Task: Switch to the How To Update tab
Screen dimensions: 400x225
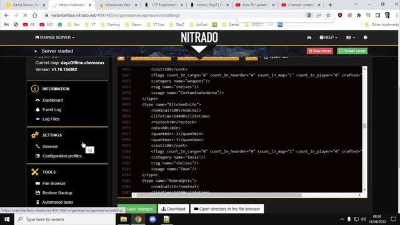Action: (x=256, y=5)
